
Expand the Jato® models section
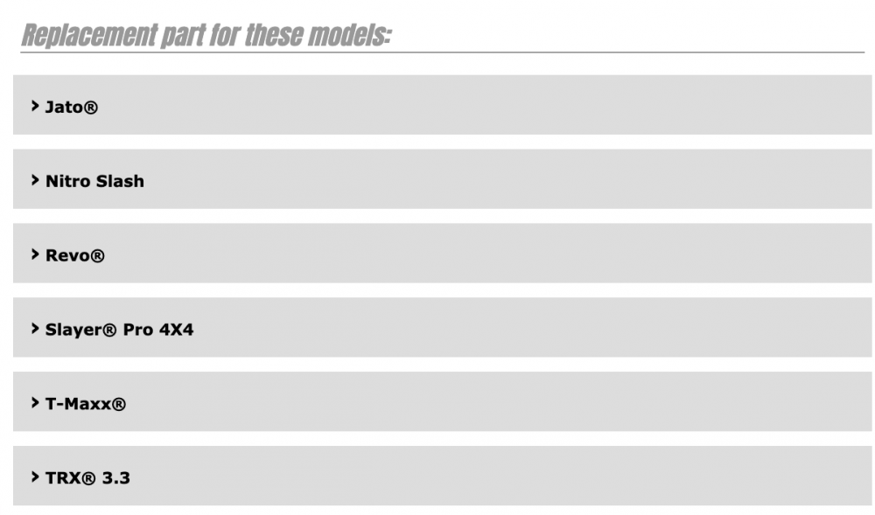(442, 105)
